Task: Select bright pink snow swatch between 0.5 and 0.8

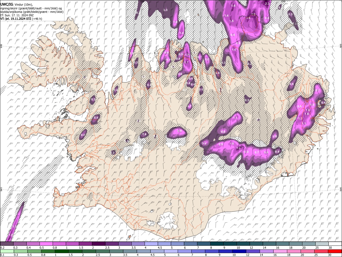Action: (46, 244)
